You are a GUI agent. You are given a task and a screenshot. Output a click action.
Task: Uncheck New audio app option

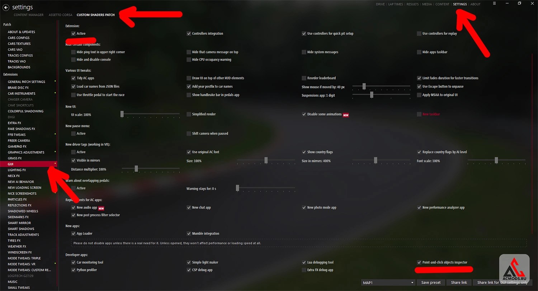pos(74,207)
